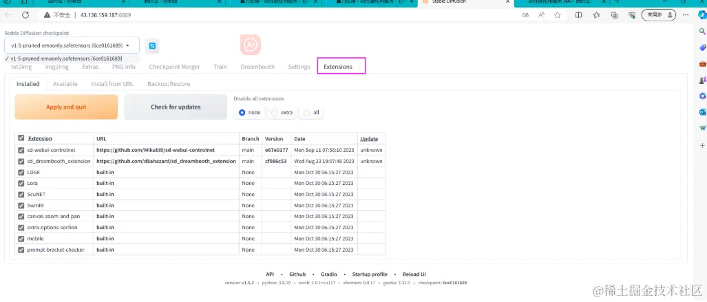Toggle the prompt-bracket-checker checkbox

coord(21,250)
